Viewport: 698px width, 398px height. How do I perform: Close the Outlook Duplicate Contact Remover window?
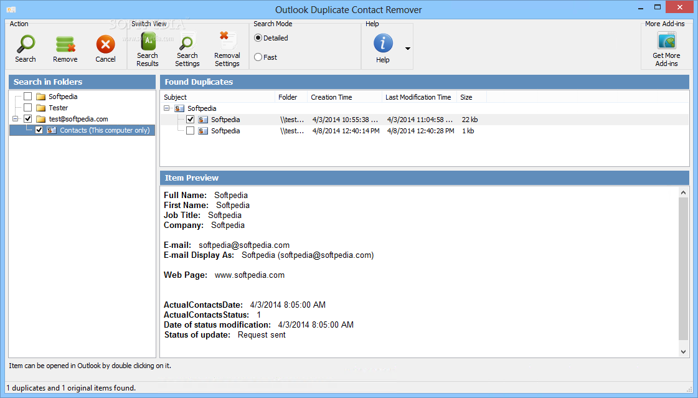coord(680,7)
